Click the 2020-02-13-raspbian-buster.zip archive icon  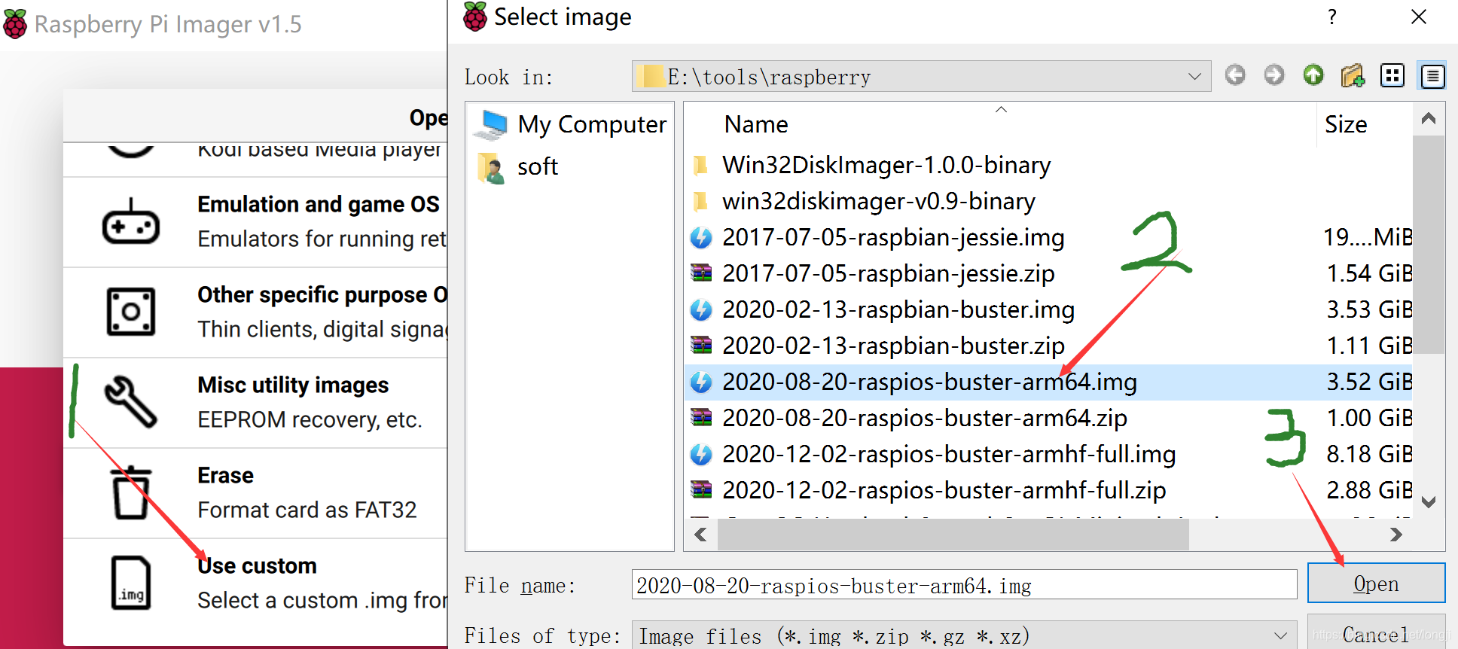pos(701,345)
